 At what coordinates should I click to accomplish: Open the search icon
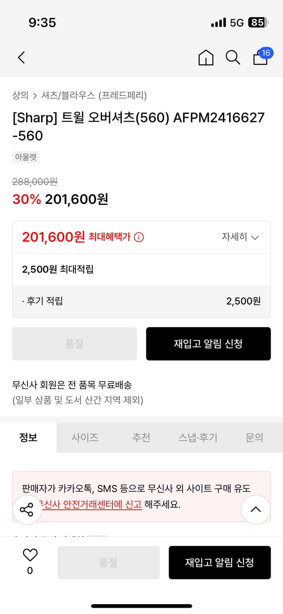point(233,58)
